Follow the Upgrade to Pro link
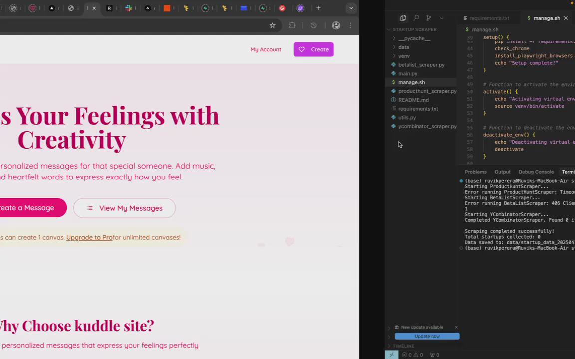The height and width of the screenshot is (359, 575). (89, 237)
